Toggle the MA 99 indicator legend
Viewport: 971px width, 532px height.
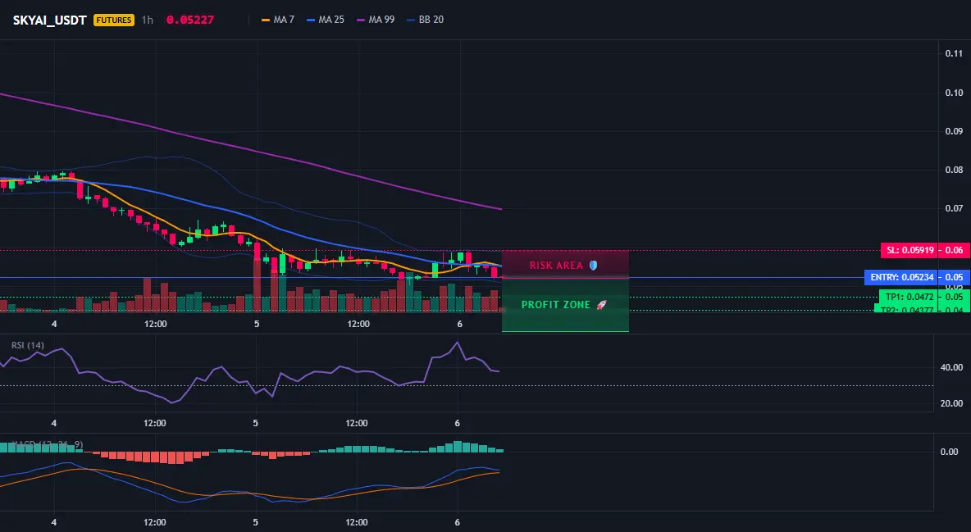(x=376, y=20)
